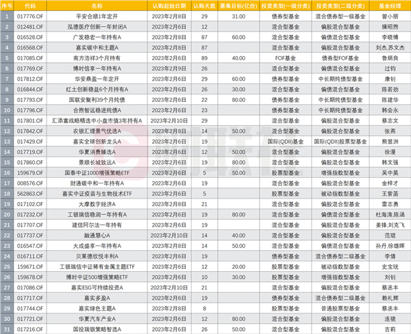The height and width of the screenshot is (334, 411).
Task: Click manager cell 曾小丽
Action: tap(390, 16)
